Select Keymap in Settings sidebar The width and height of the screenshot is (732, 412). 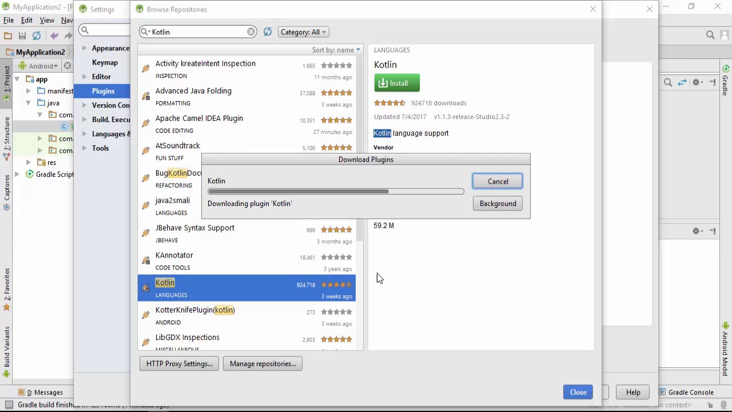105,62
